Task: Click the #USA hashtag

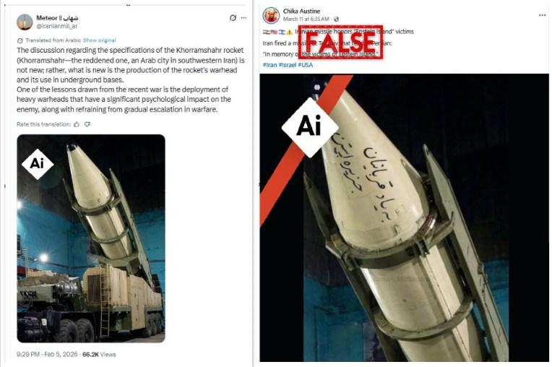Action: tap(305, 65)
